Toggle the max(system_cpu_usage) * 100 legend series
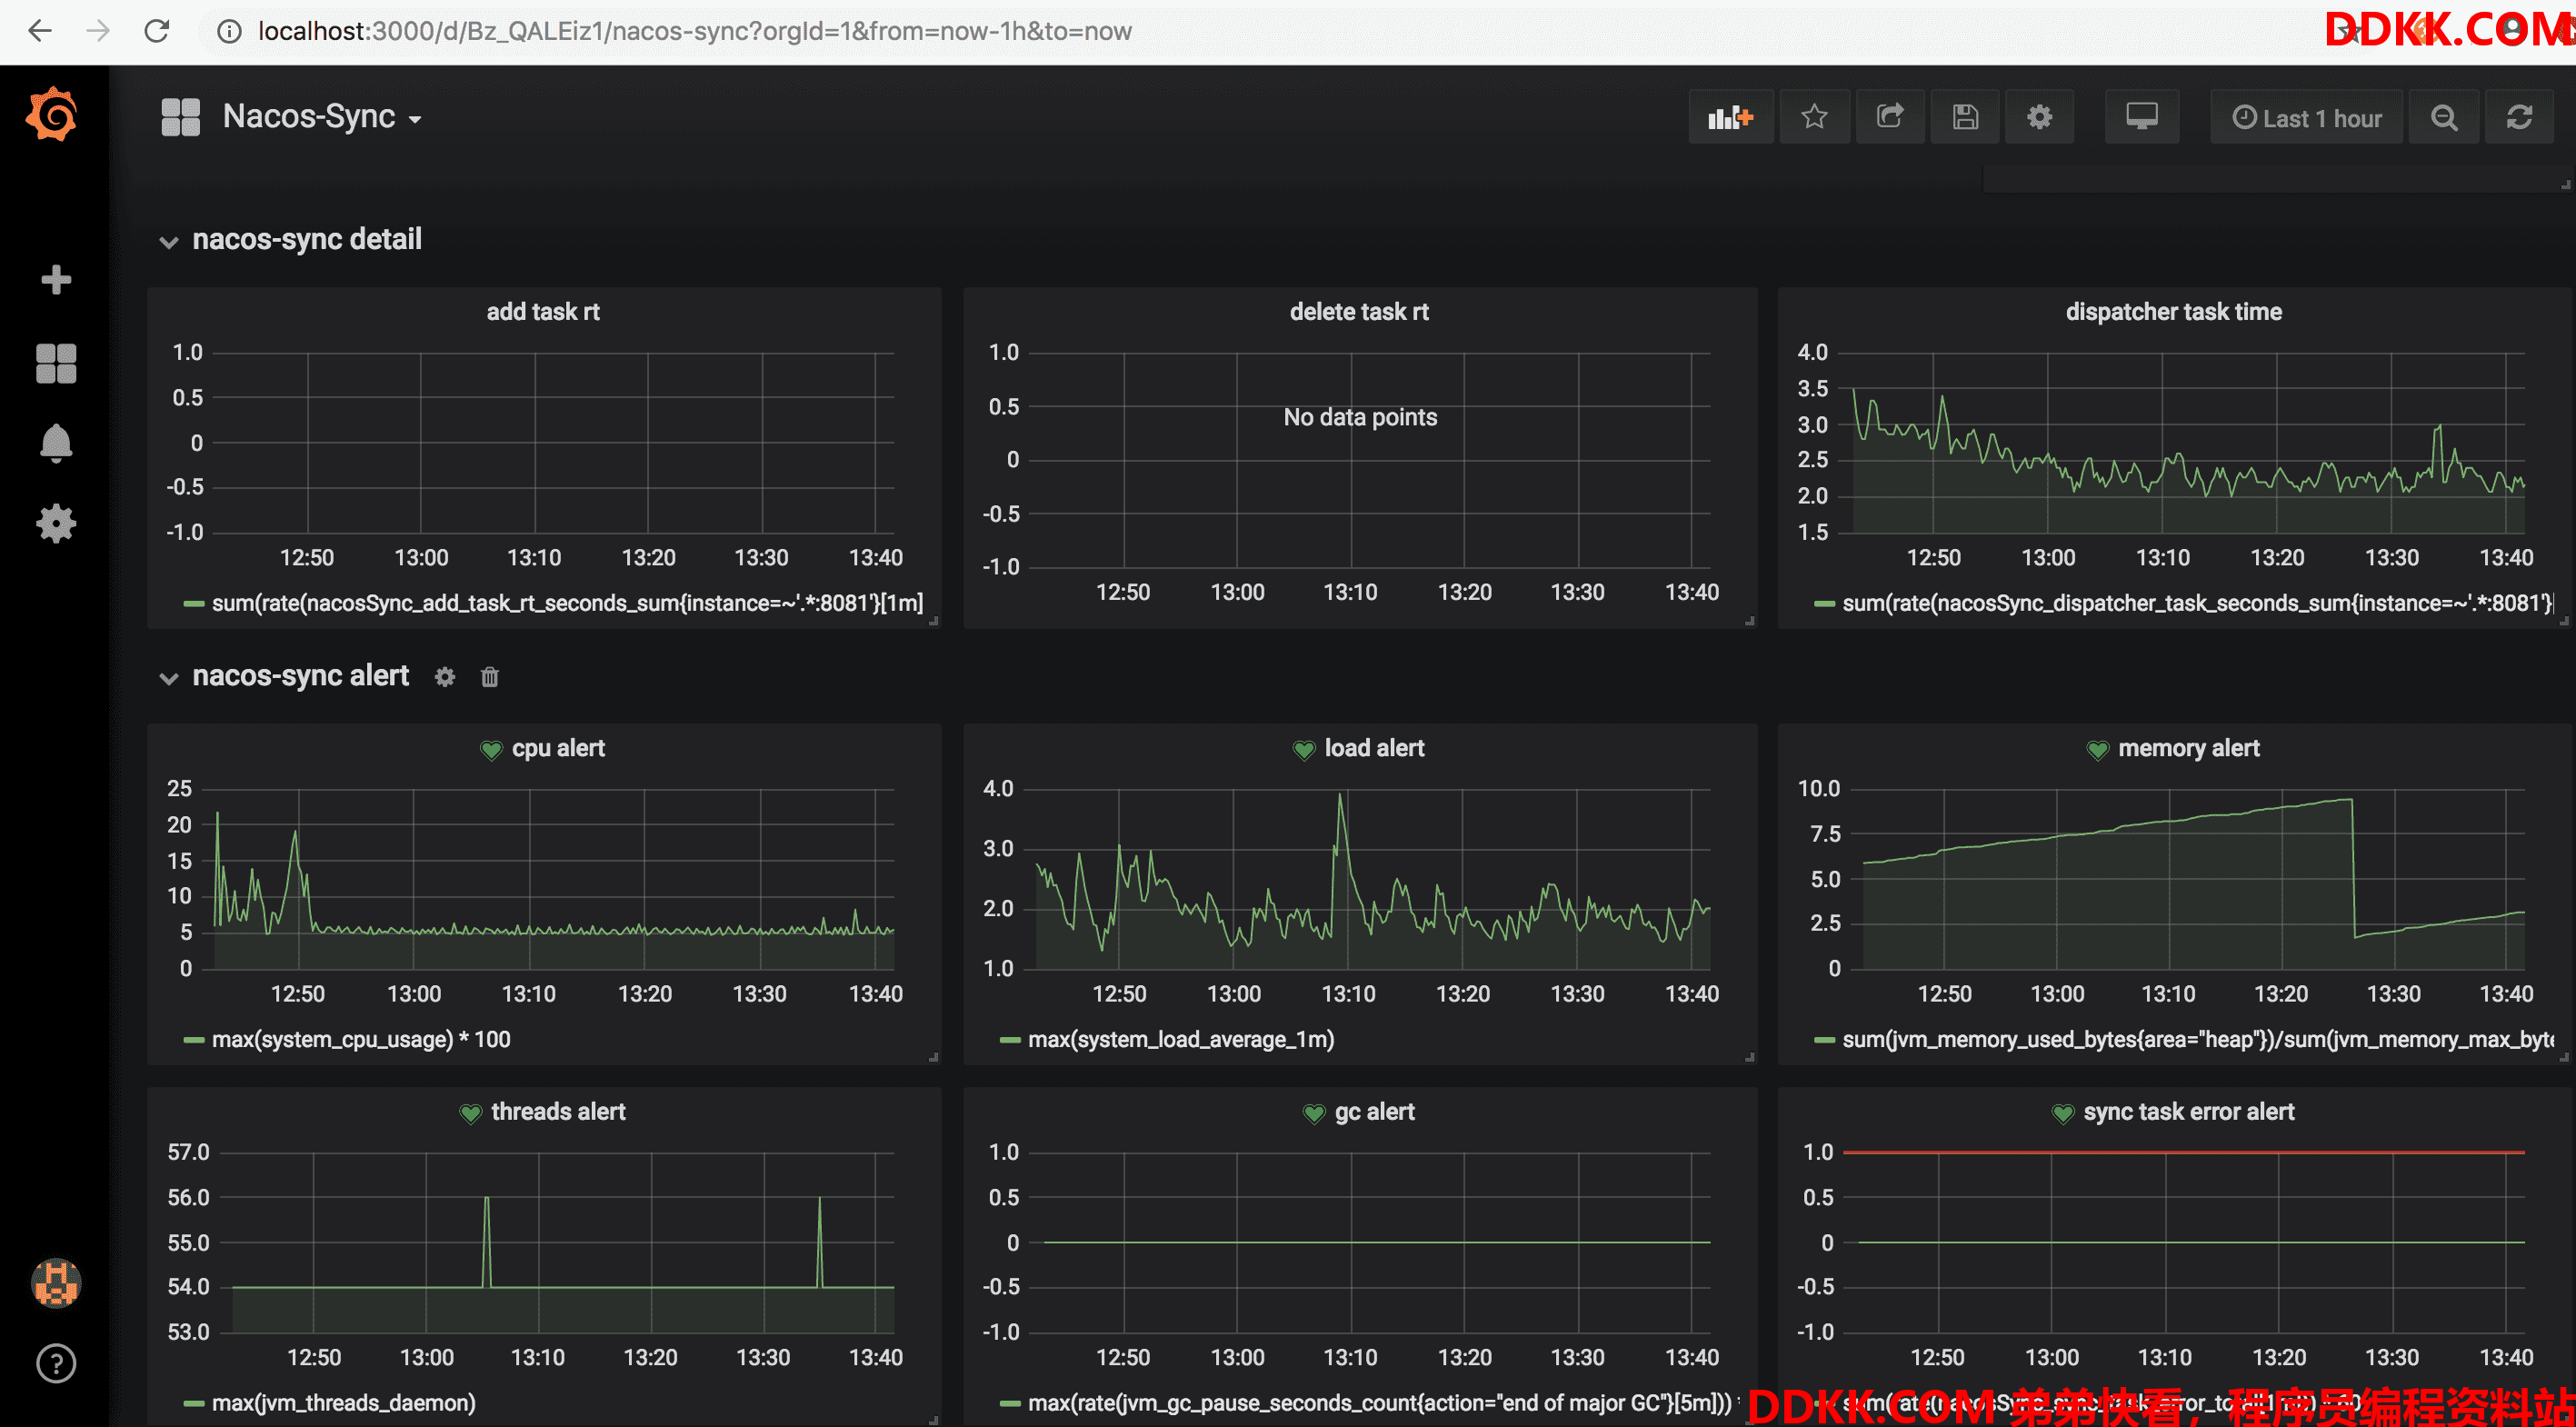The height and width of the screenshot is (1427, 2576). [361, 1040]
